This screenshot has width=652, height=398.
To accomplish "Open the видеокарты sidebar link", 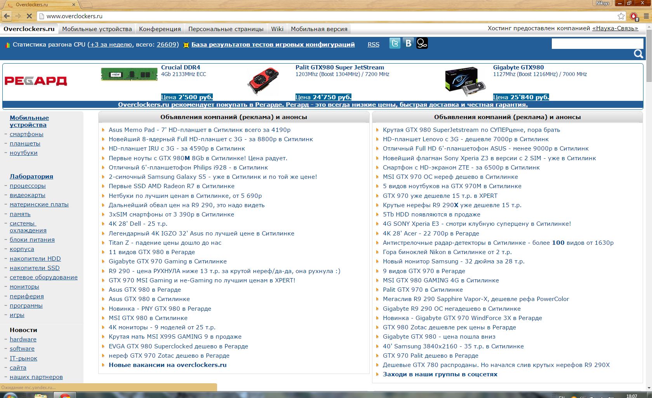I will pyautogui.click(x=28, y=195).
